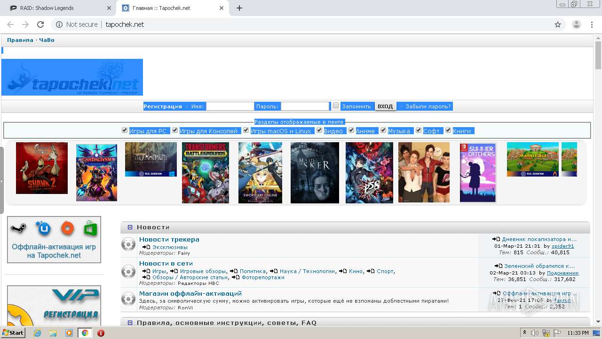Viewport: 602px width, 339px height.
Task: Open the Политика subforum
Action: click(253, 271)
